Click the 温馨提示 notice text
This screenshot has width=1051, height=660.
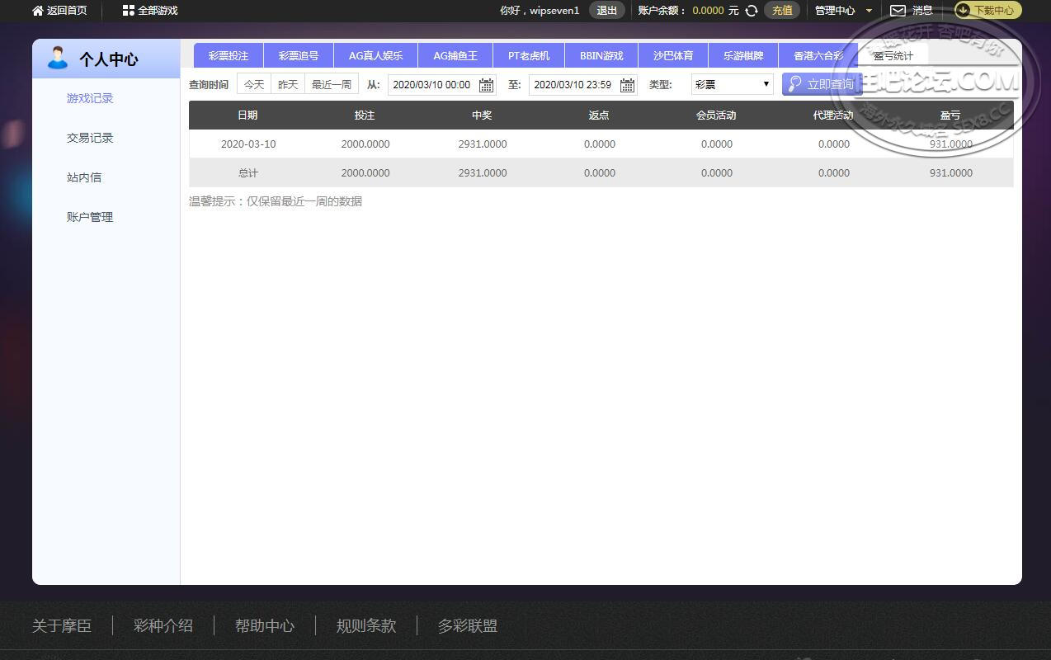[276, 201]
